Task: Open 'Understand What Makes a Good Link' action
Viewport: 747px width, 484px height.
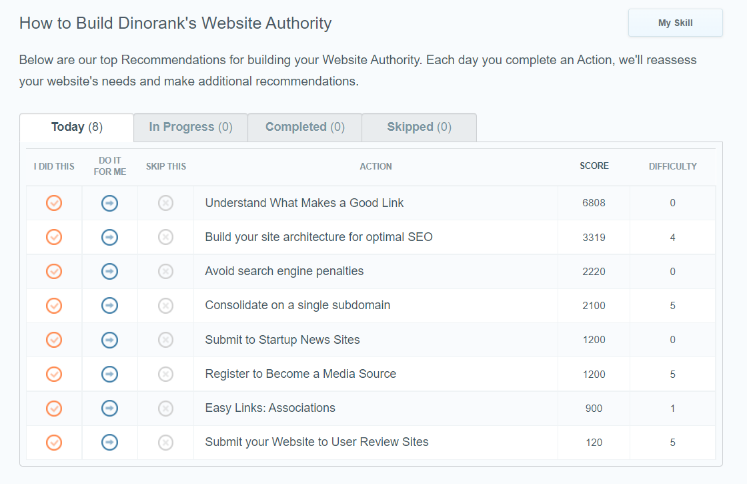Action: tap(304, 203)
